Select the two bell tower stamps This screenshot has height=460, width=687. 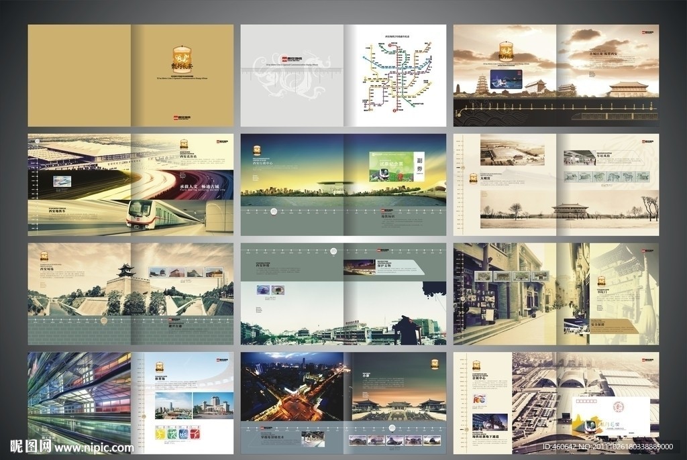[x=270, y=290]
